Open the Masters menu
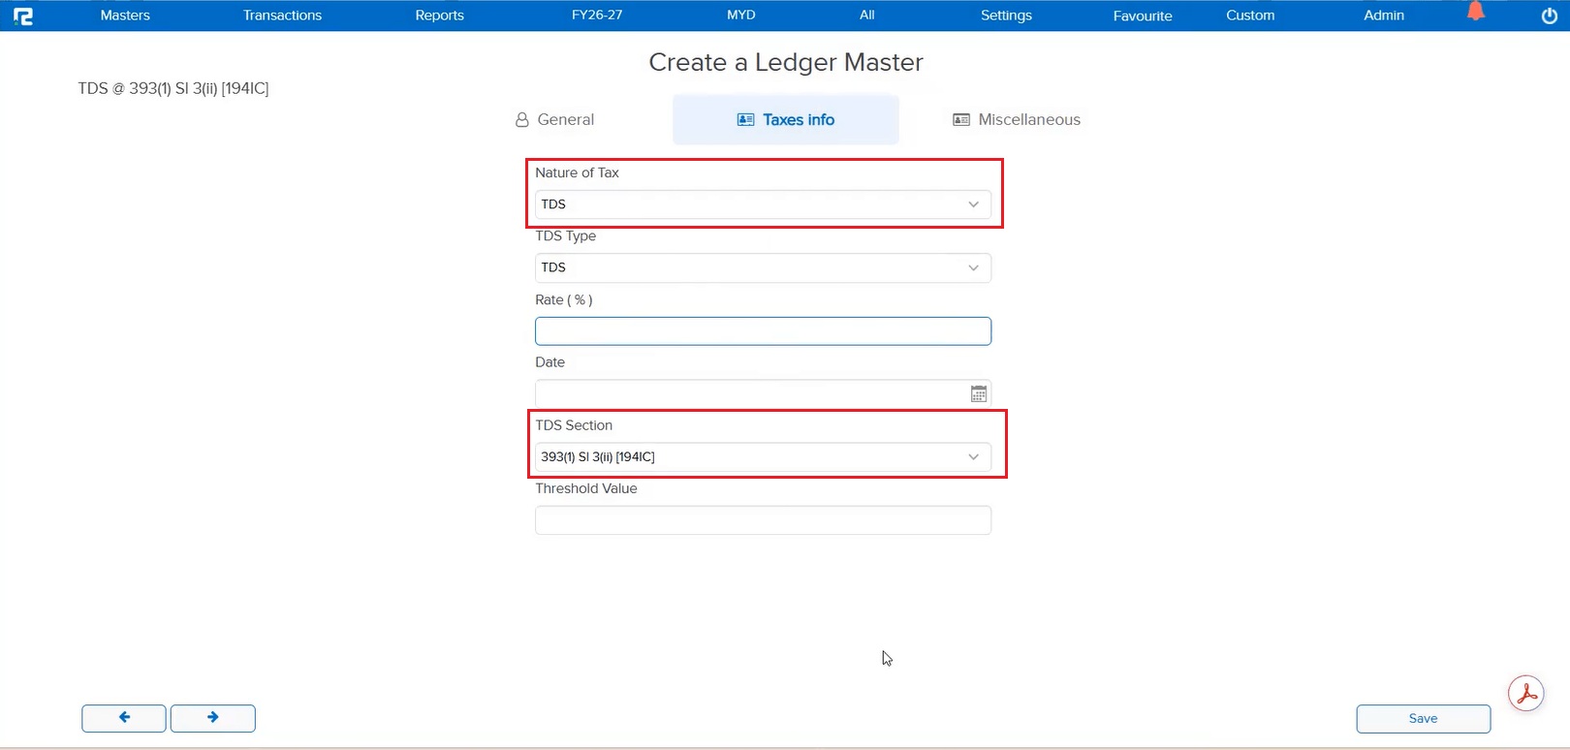 pos(125,16)
